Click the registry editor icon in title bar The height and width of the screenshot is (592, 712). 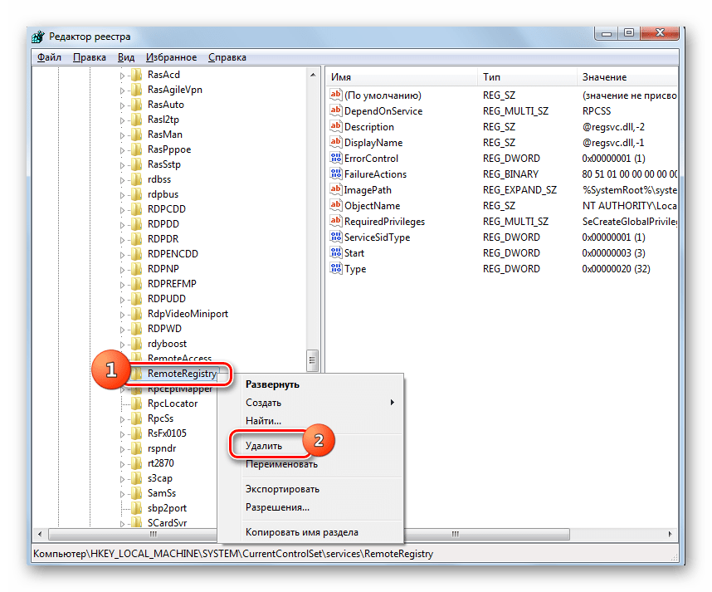(39, 37)
